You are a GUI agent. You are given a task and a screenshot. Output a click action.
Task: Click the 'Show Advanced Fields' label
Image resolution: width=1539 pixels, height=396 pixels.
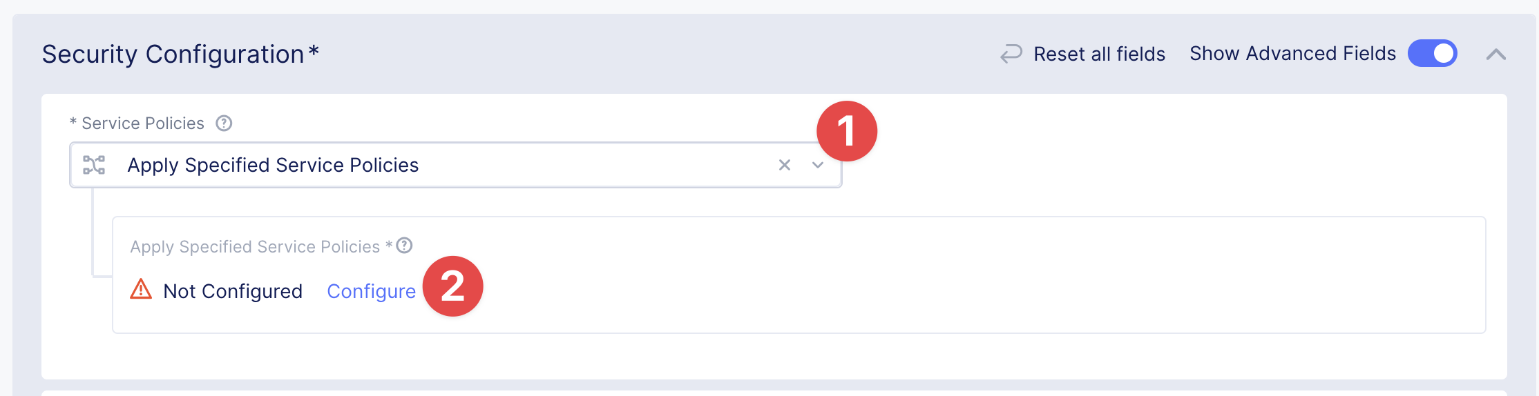click(x=1292, y=53)
